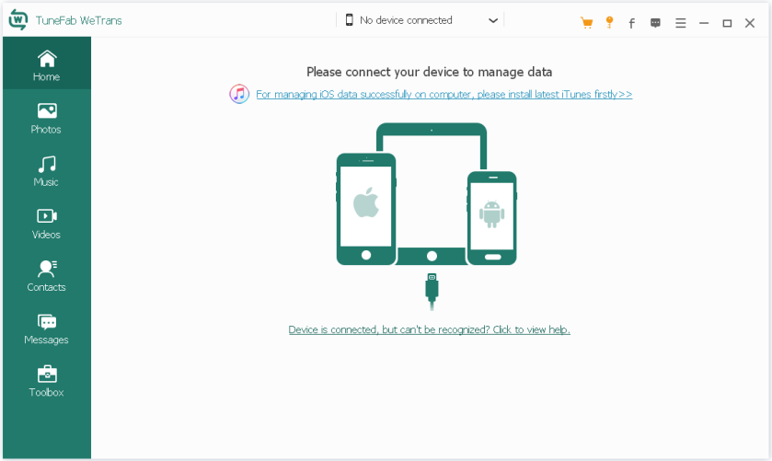This screenshot has height=461, width=772.
Task: Open the hamburger menu in title bar
Action: coord(680,23)
